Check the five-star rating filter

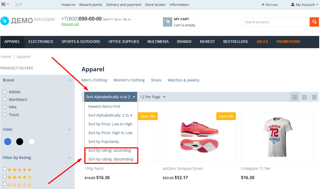pos(5,169)
